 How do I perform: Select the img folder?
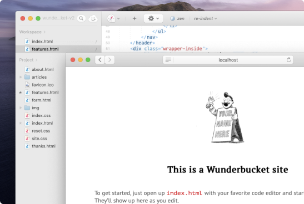point(36,108)
